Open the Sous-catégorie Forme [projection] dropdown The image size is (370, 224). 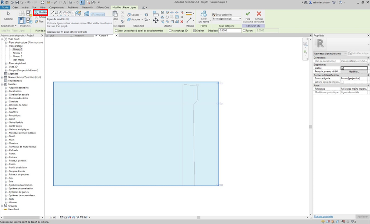pyautogui.click(x=240, y=19)
